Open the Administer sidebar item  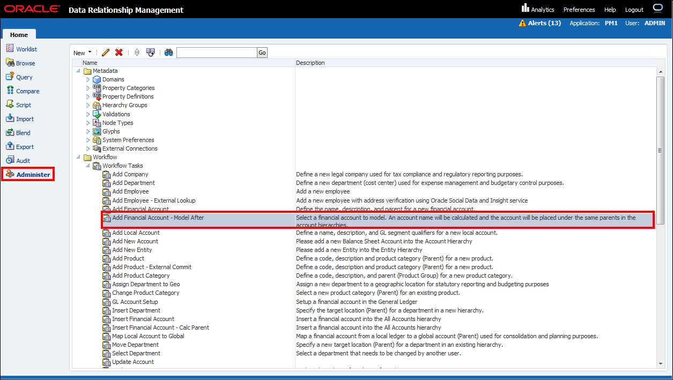28,175
